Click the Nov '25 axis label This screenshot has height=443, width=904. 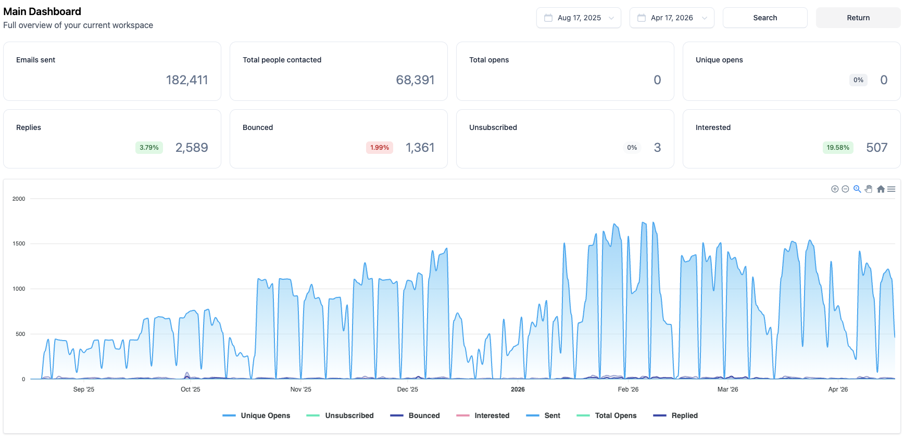pos(300,389)
